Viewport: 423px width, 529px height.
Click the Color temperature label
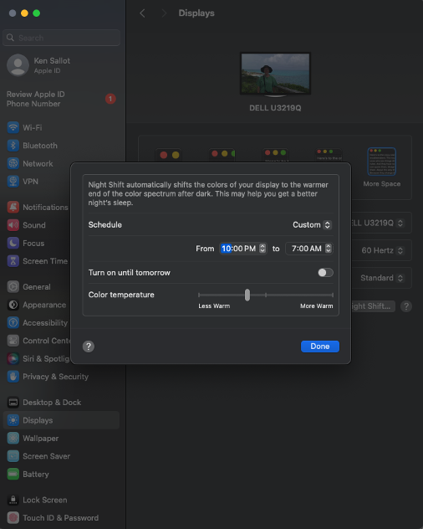(x=121, y=295)
